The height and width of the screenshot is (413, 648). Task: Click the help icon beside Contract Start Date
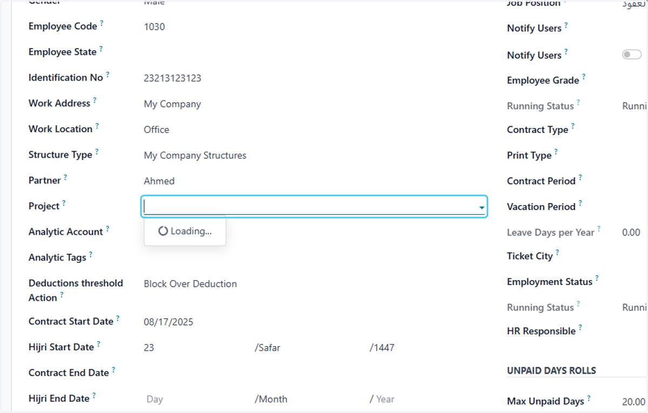coord(118,319)
